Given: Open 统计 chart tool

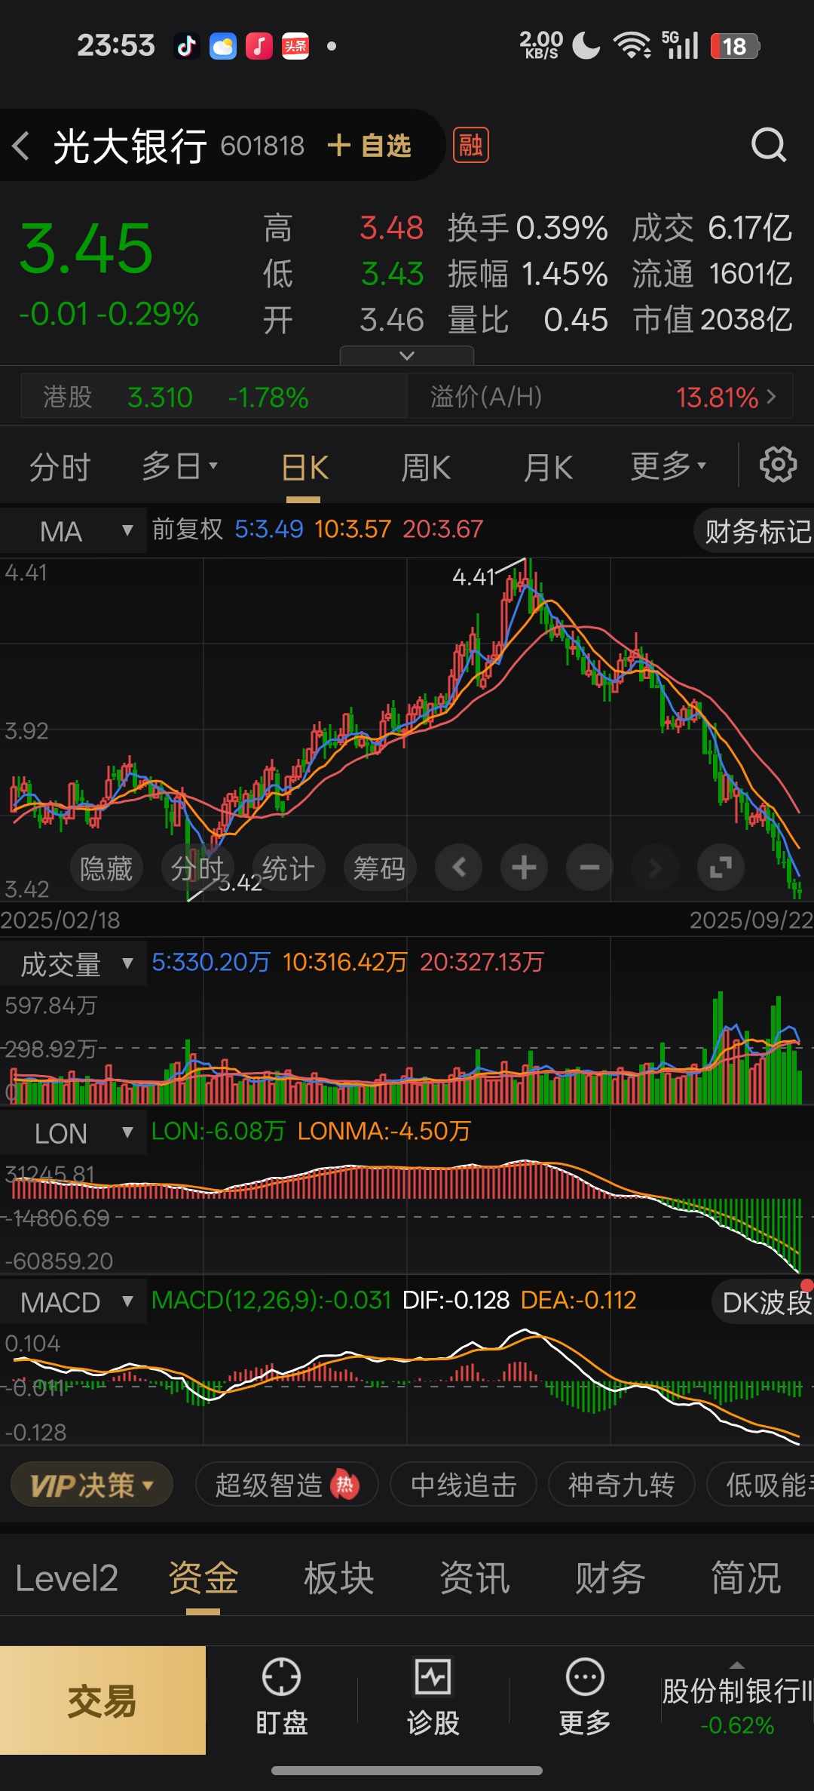Looking at the screenshot, I should [x=288, y=868].
